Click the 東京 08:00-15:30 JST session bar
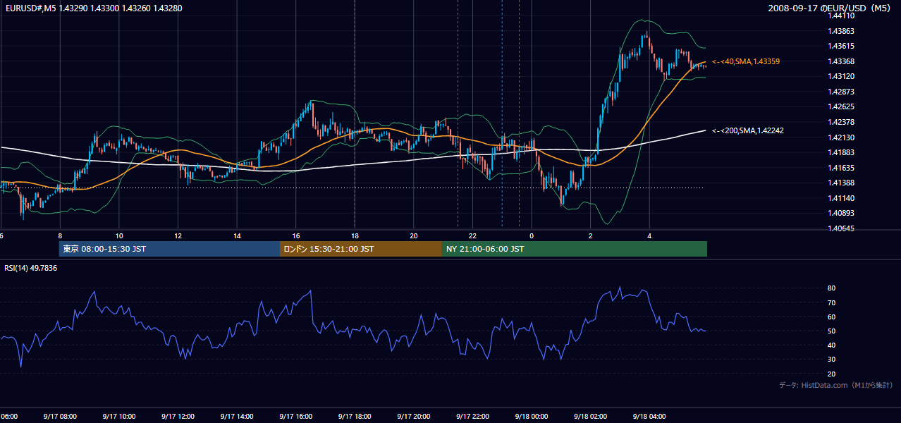The image size is (901, 423). point(170,249)
